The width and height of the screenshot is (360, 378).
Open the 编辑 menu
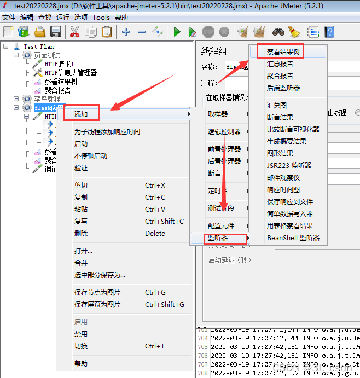pyautogui.click(x=27, y=18)
